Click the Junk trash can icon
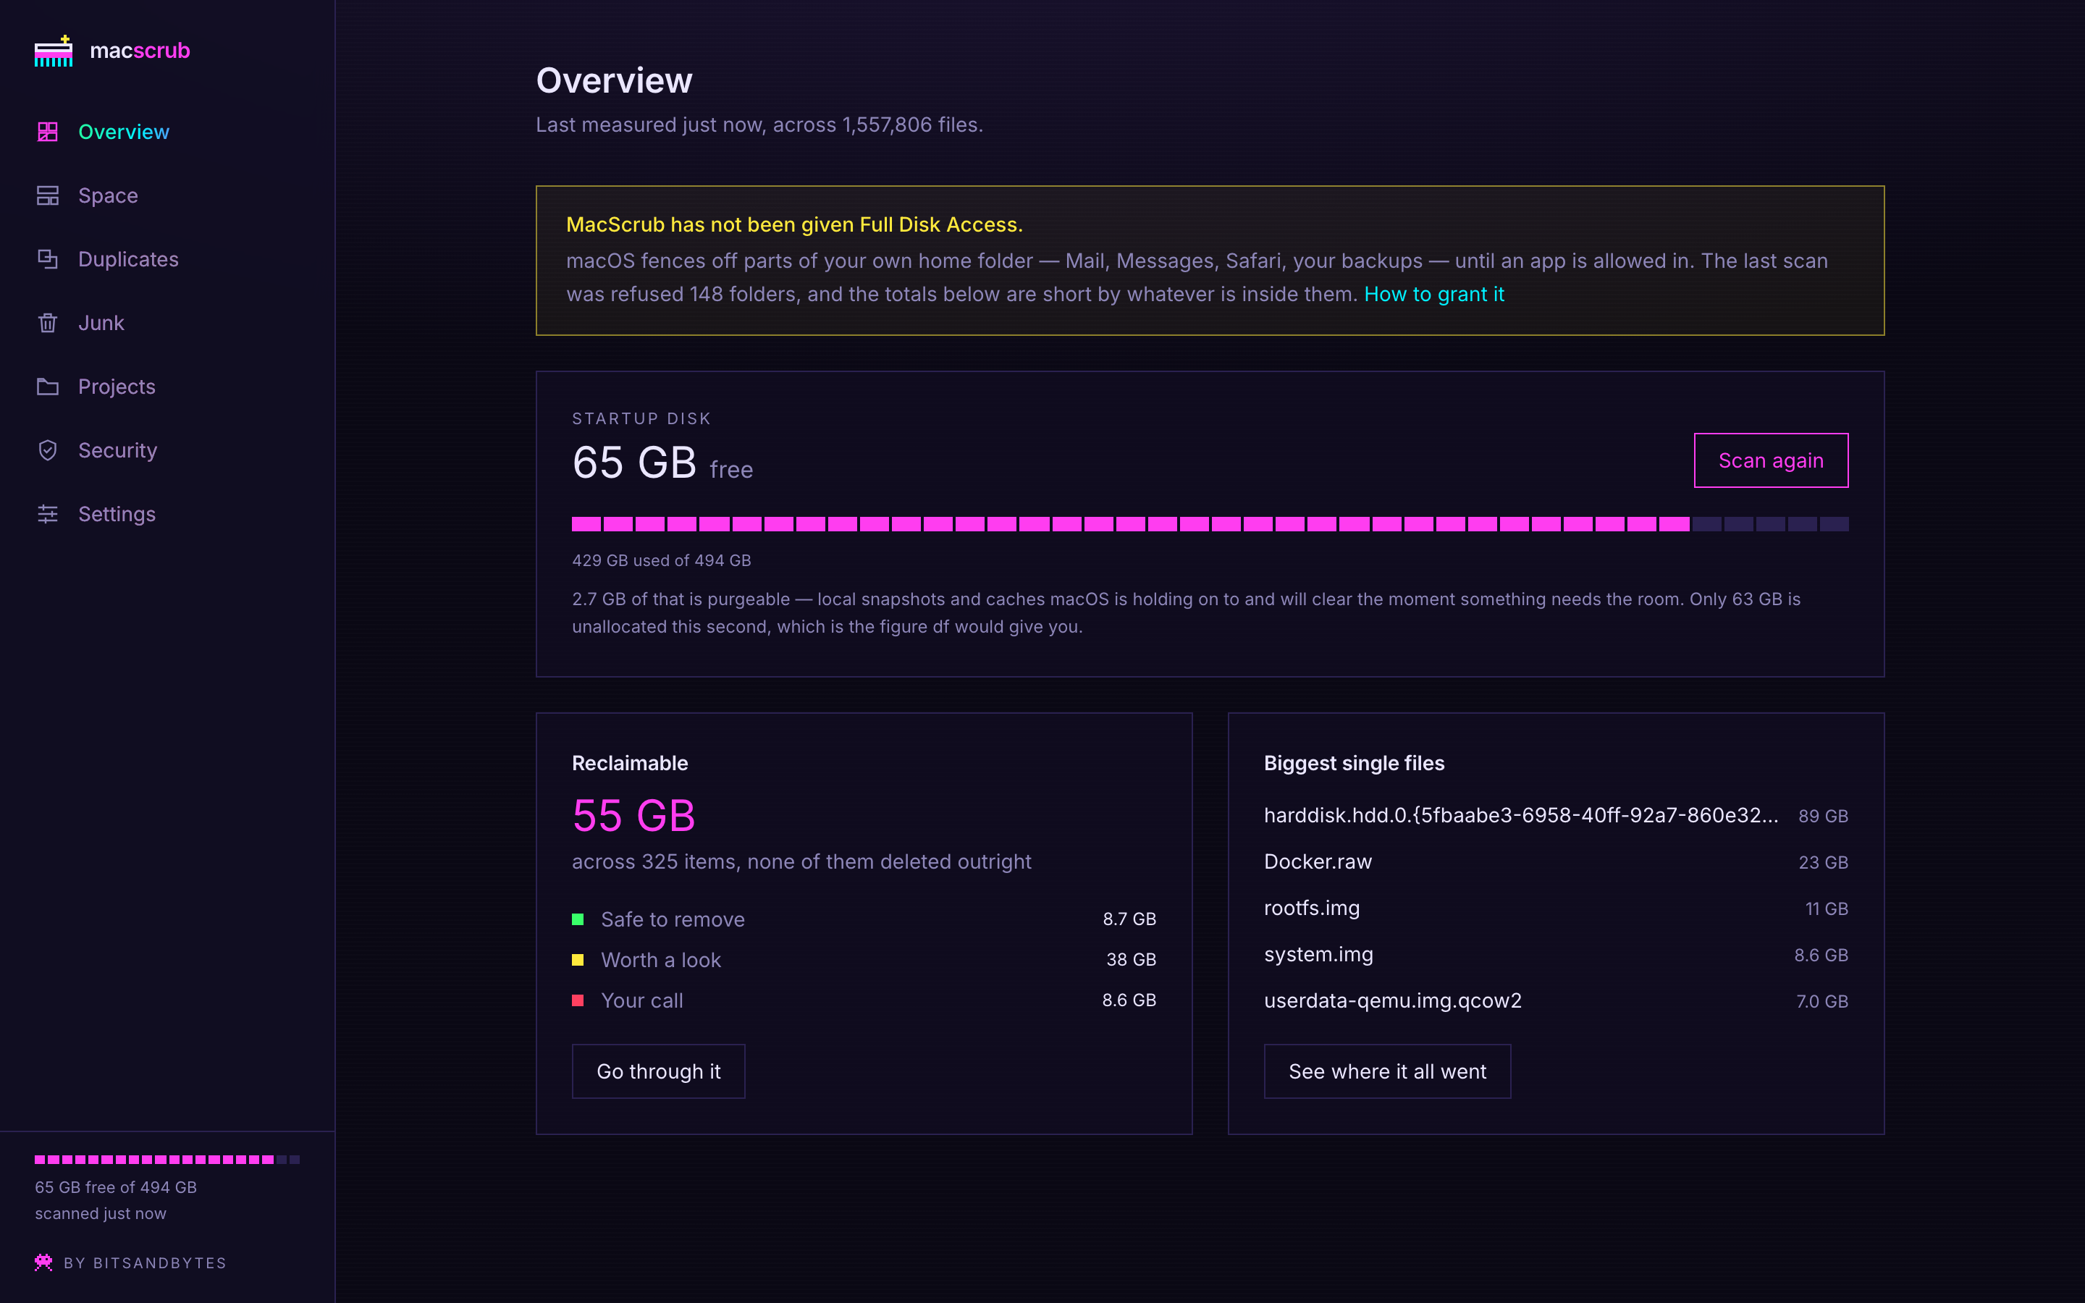Screen dimensions: 2085x1303 click(x=47, y=322)
